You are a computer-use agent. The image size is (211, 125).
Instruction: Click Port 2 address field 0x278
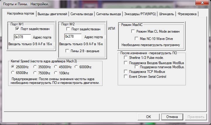(x=73, y=37)
